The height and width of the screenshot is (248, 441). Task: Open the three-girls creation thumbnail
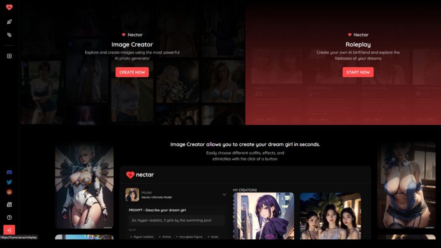(330, 216)
